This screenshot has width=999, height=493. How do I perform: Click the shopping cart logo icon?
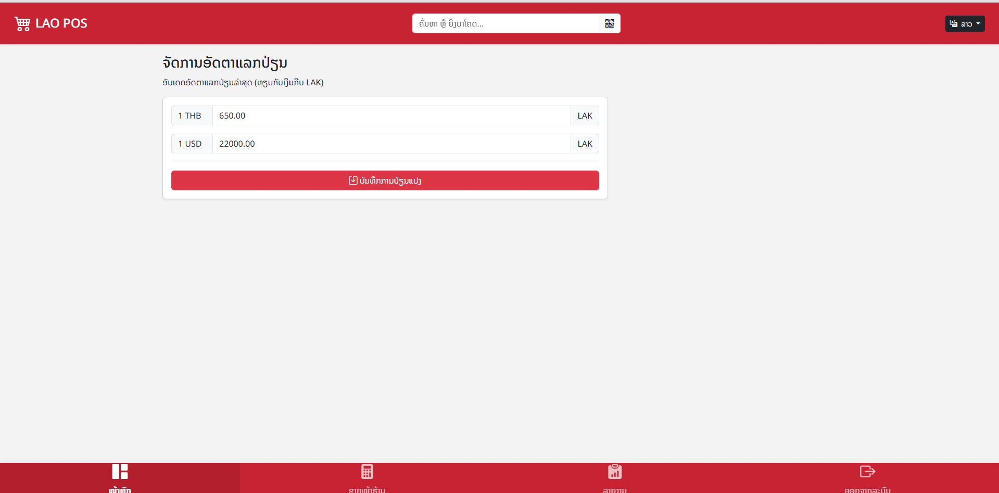point(22,23)
